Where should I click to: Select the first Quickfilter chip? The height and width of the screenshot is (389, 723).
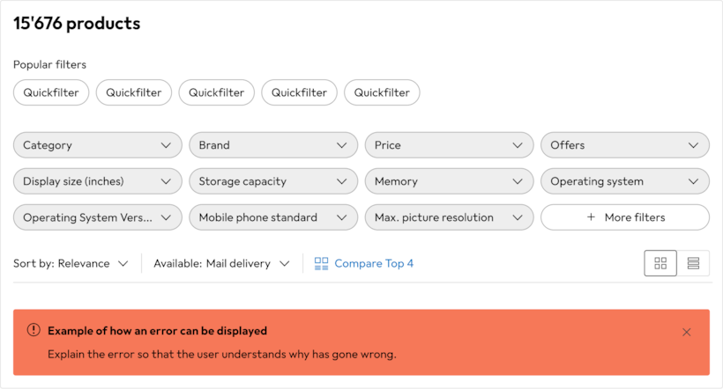[x=51, y=92]
